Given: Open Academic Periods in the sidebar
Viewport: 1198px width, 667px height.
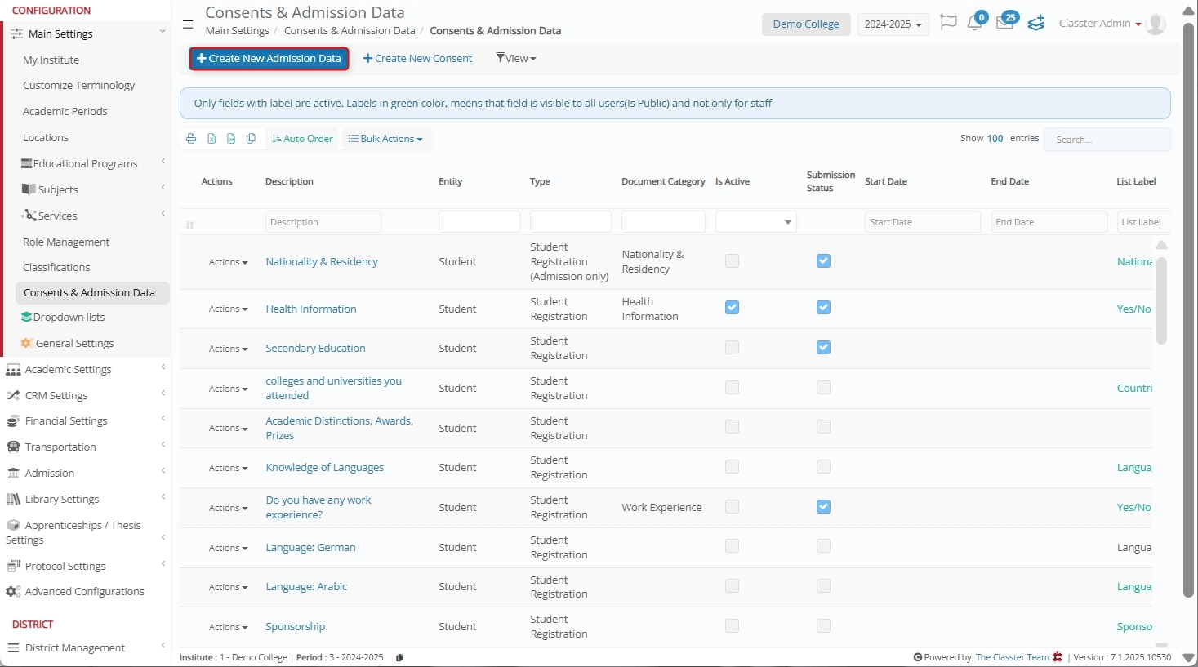Looking at the screenshot, I should coord(65,112).
